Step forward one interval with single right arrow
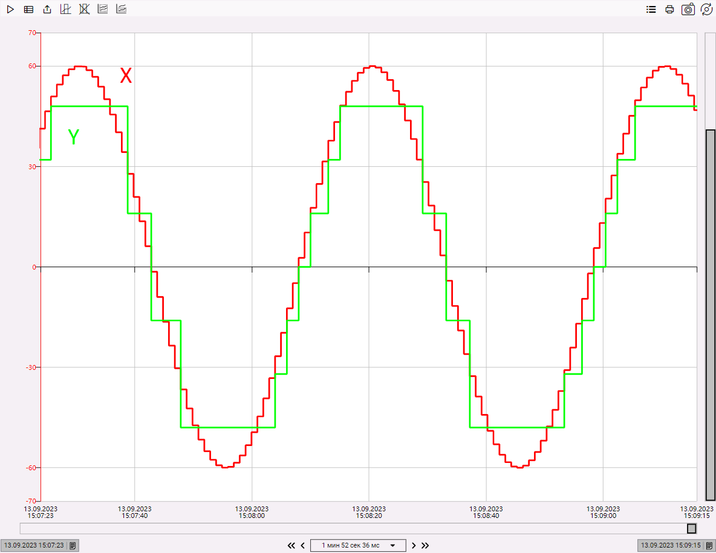 pyautogui.click(x=414, y=545)
